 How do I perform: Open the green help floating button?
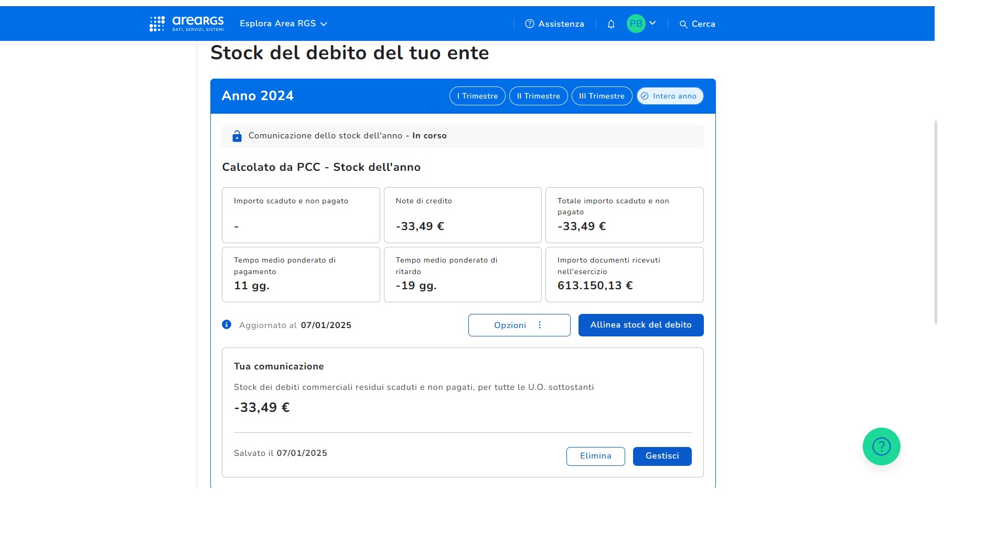coord(881,446)
